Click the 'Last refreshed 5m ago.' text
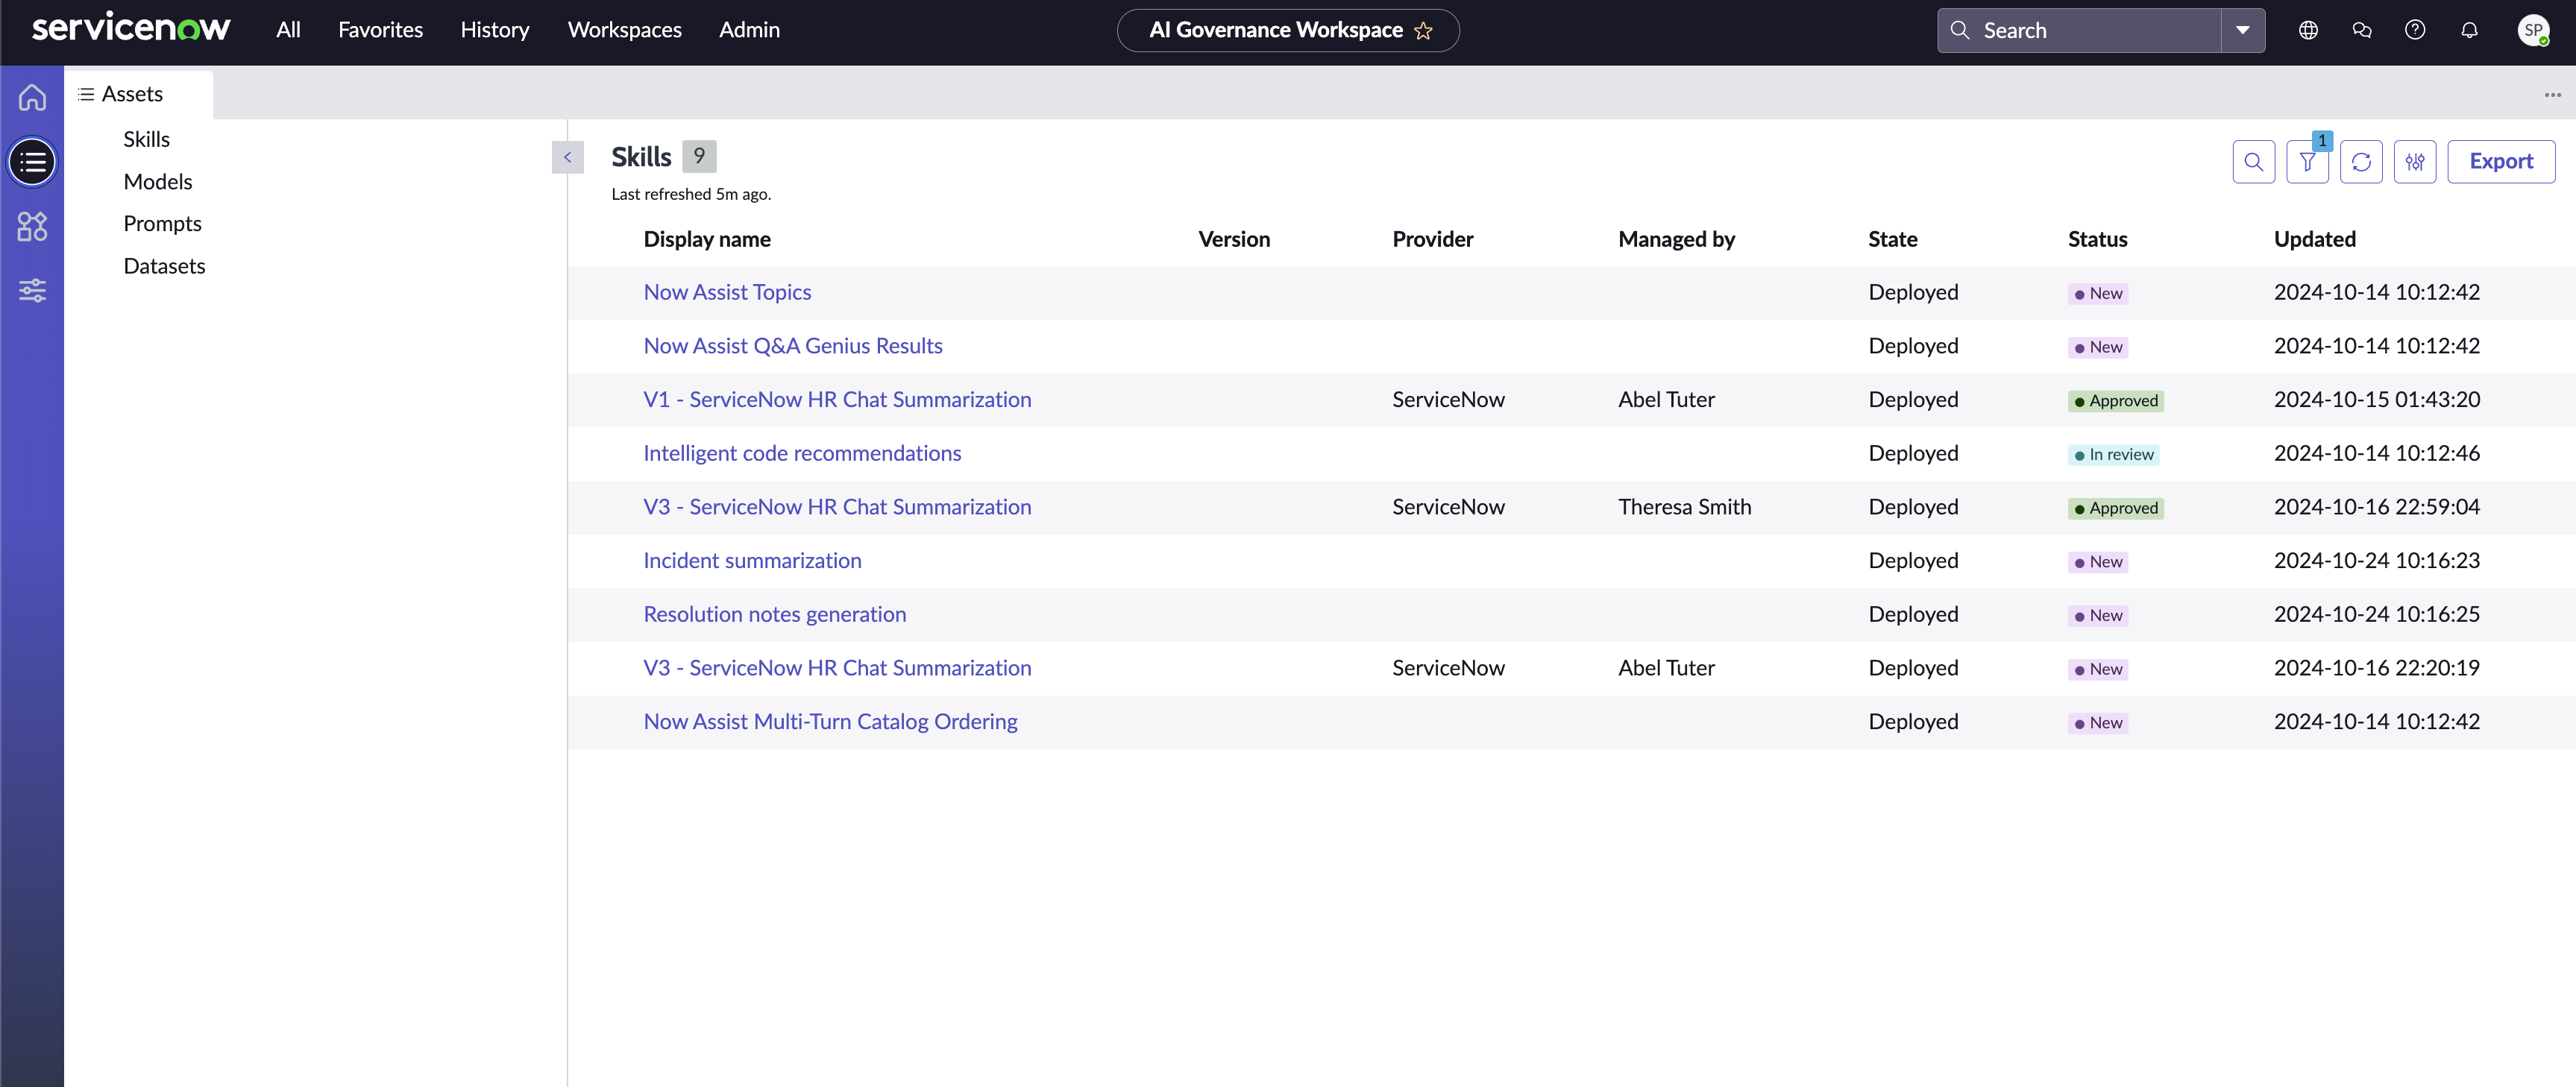Screen dimensions: 2576x1087 click(691, 194)
